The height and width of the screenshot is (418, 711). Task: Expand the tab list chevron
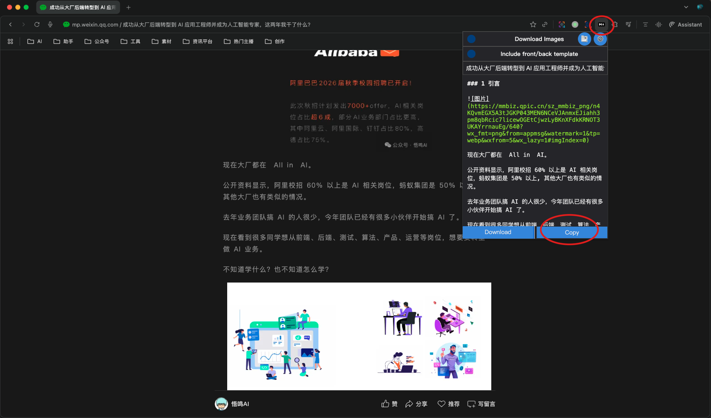pos(686,7)
